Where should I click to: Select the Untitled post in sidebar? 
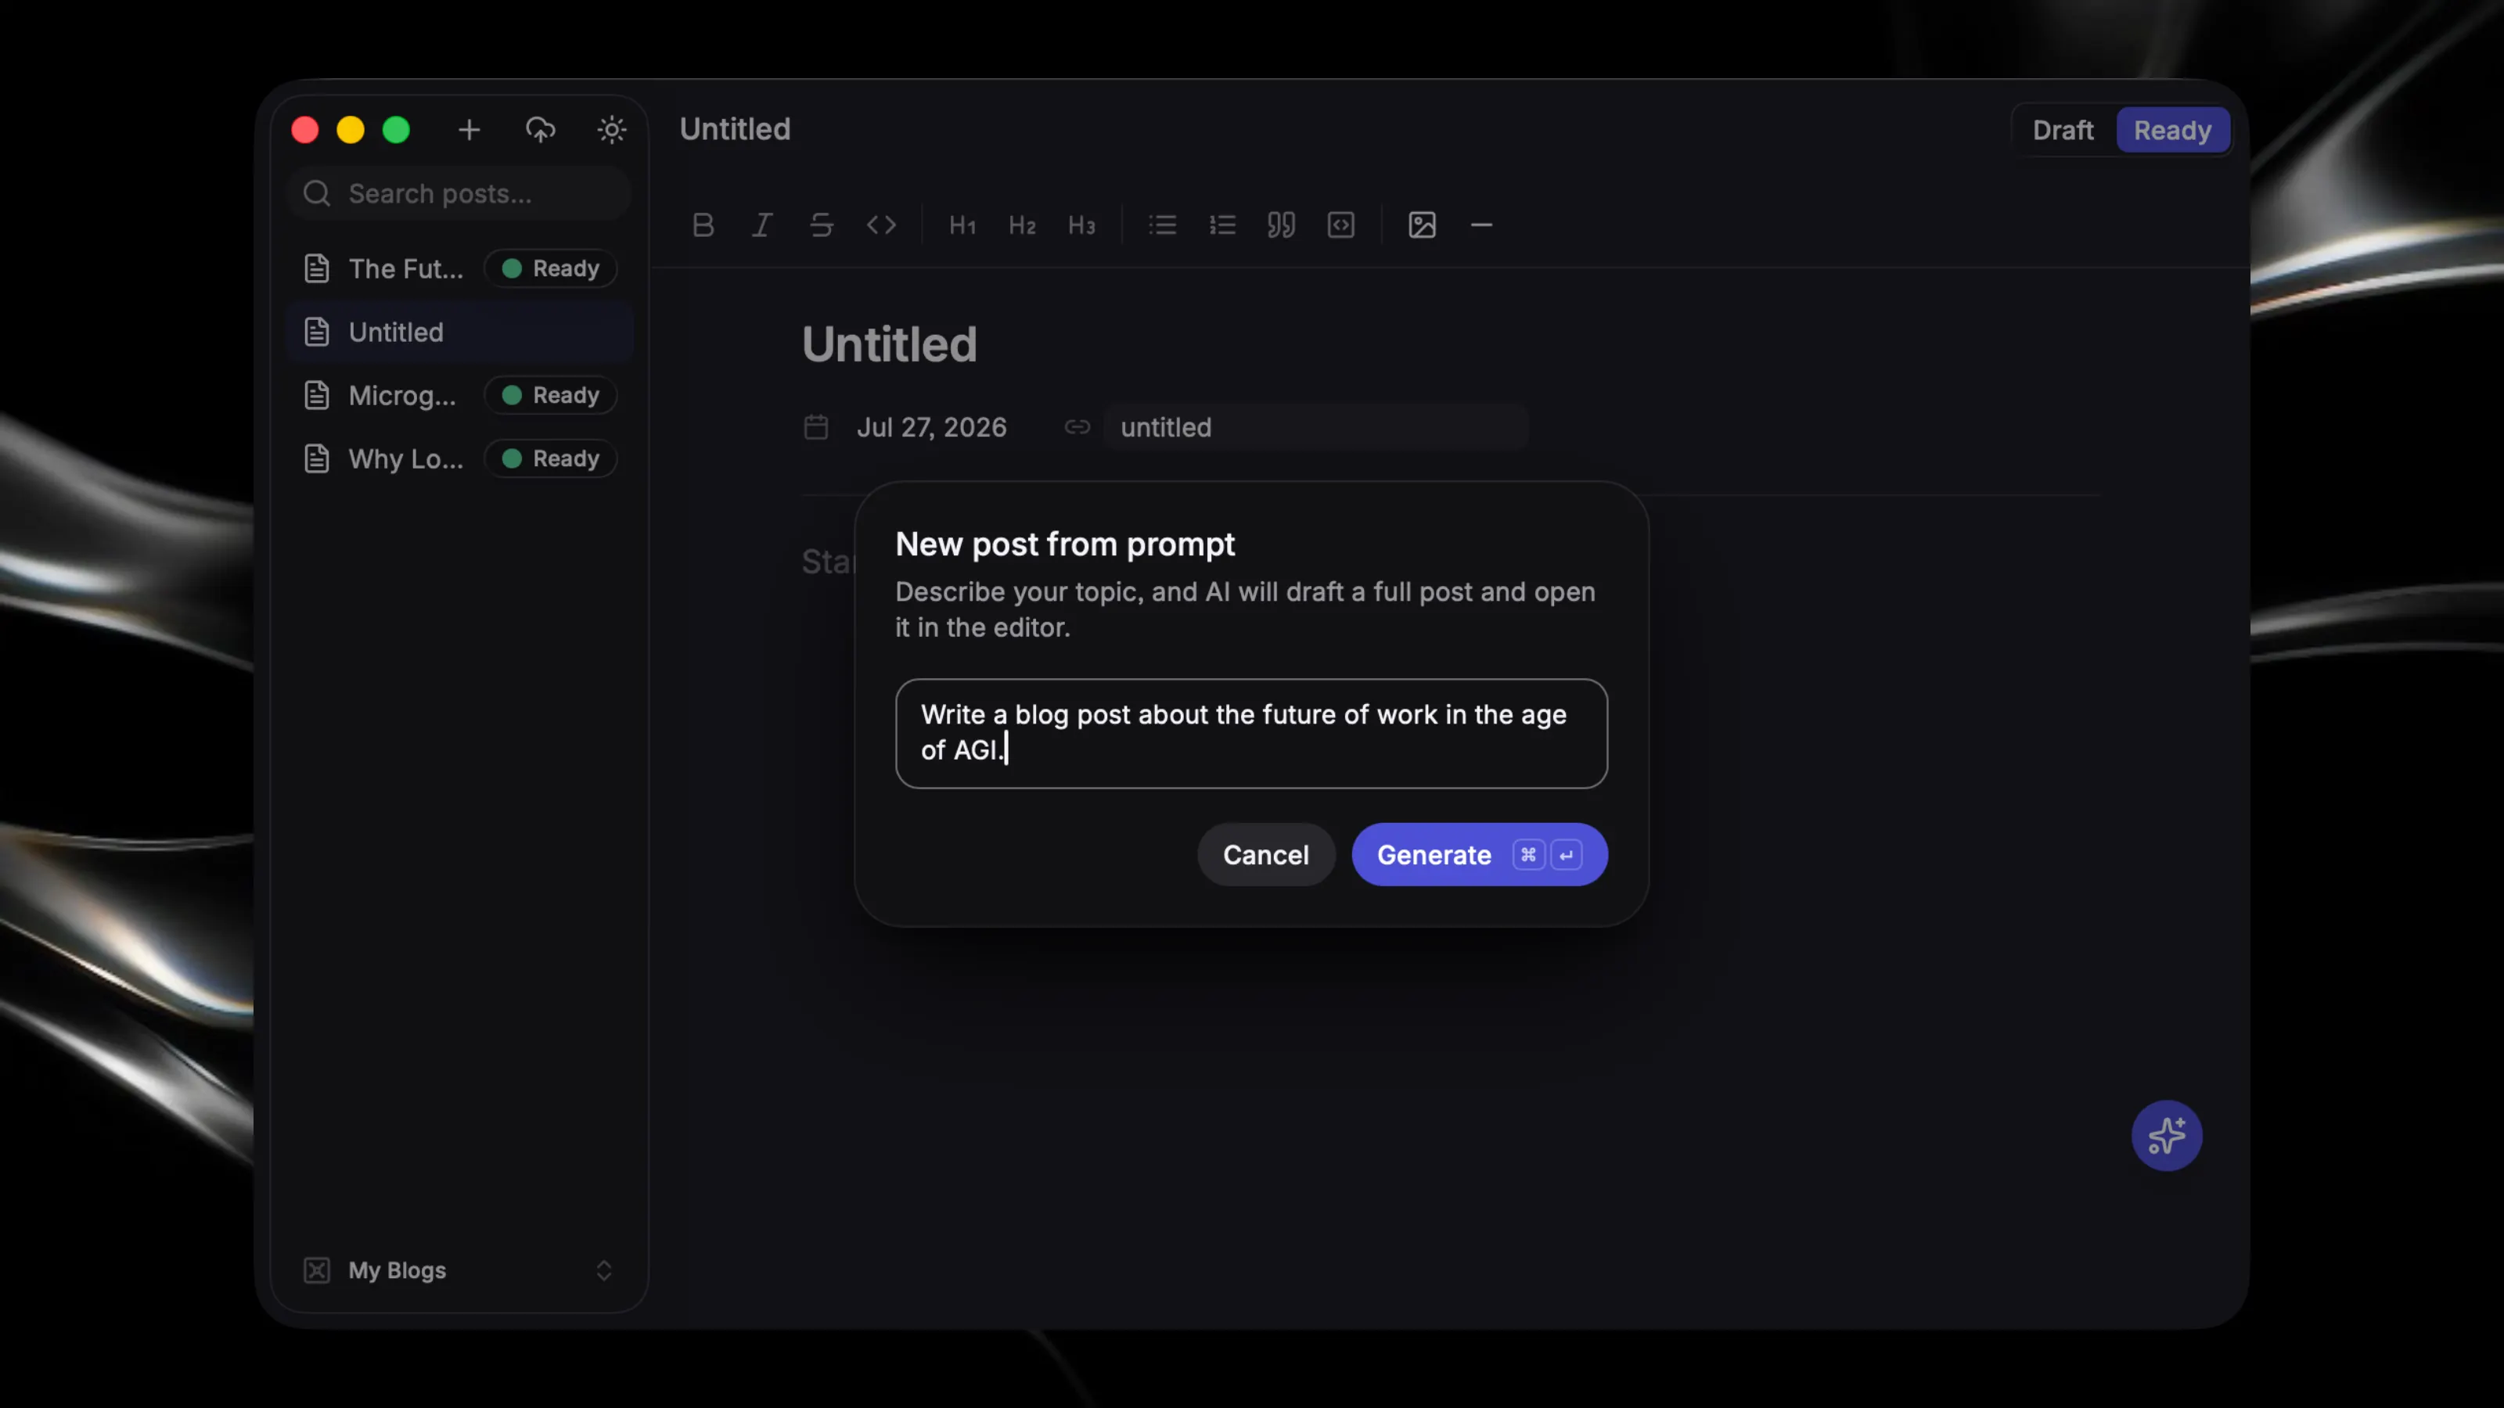pyautogui.click(x=460, y=332)
